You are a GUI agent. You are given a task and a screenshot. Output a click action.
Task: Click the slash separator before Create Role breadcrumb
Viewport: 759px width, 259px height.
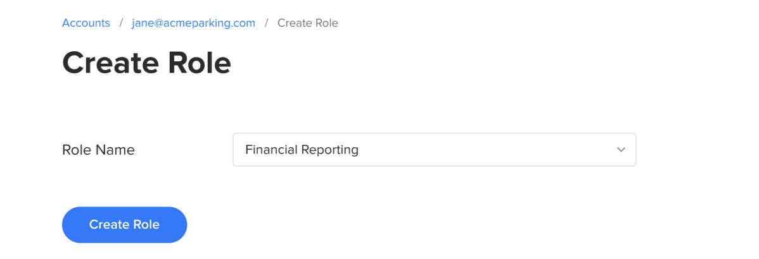(x=266, y=23)
